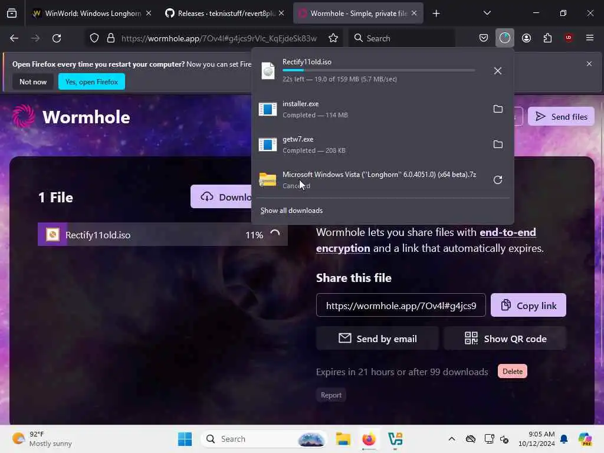This screenshot has height=453, width=604.
Task: Open the Firefox account icon
Action: click(x=526, y=38)
